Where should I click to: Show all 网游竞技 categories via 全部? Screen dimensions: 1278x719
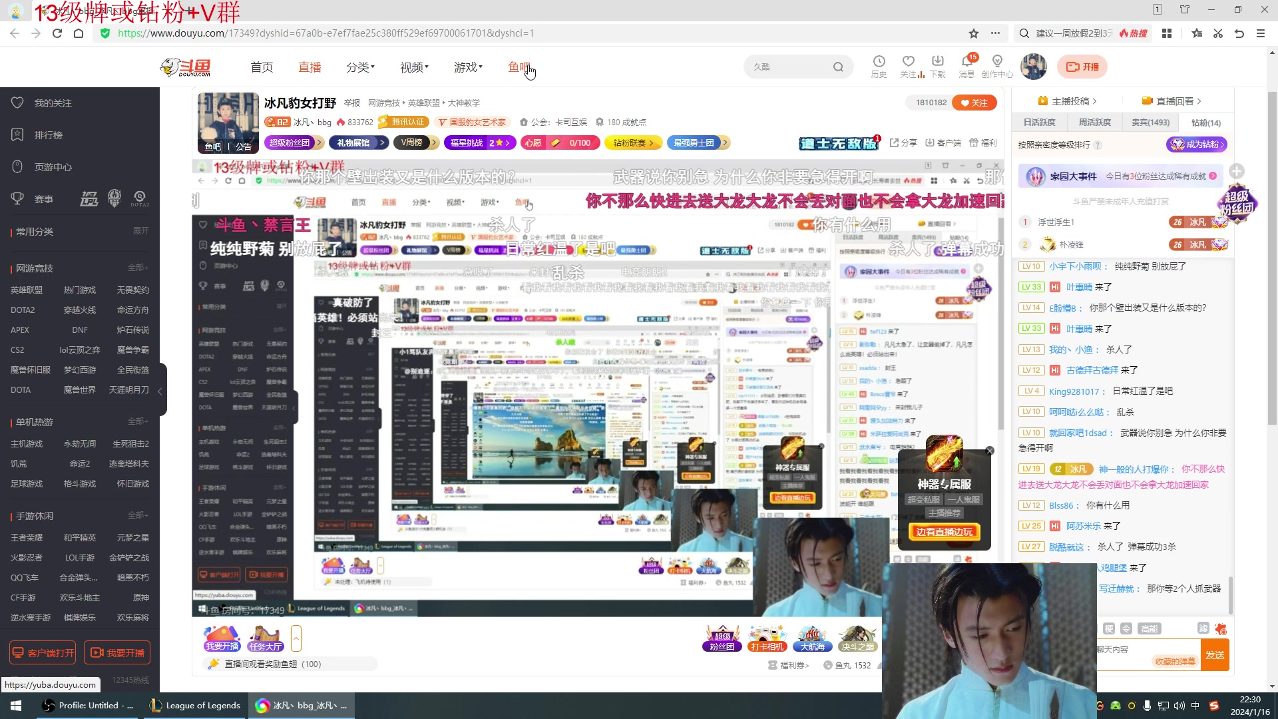[x=138, y=268]
